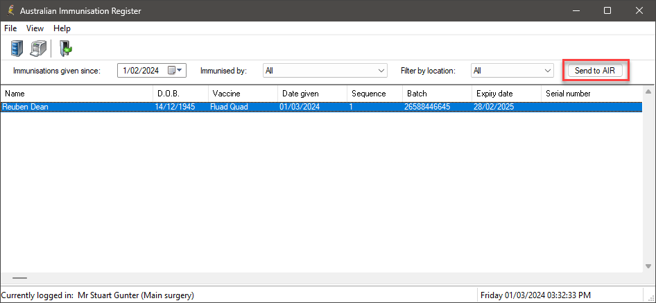Click the application icon in title bar
Image resolution: width=656 pixels, height=303 pixels.
(x=11, y=11)
